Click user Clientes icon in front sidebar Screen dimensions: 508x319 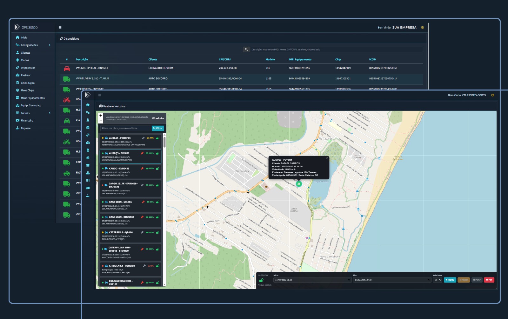[x=88, y=120]
